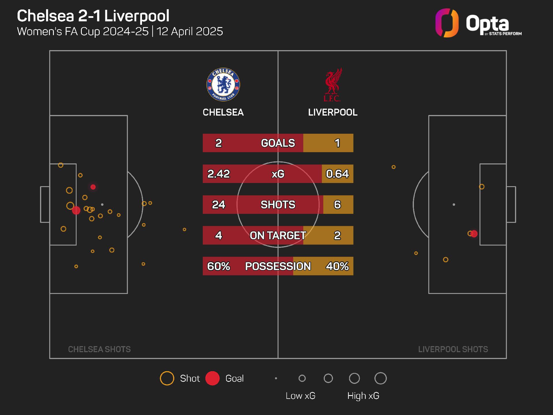Click Chelsea's 60% possession value

click(219, 266)
